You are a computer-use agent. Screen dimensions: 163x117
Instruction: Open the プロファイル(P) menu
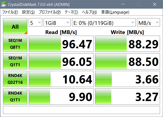[x=50, y=12]
